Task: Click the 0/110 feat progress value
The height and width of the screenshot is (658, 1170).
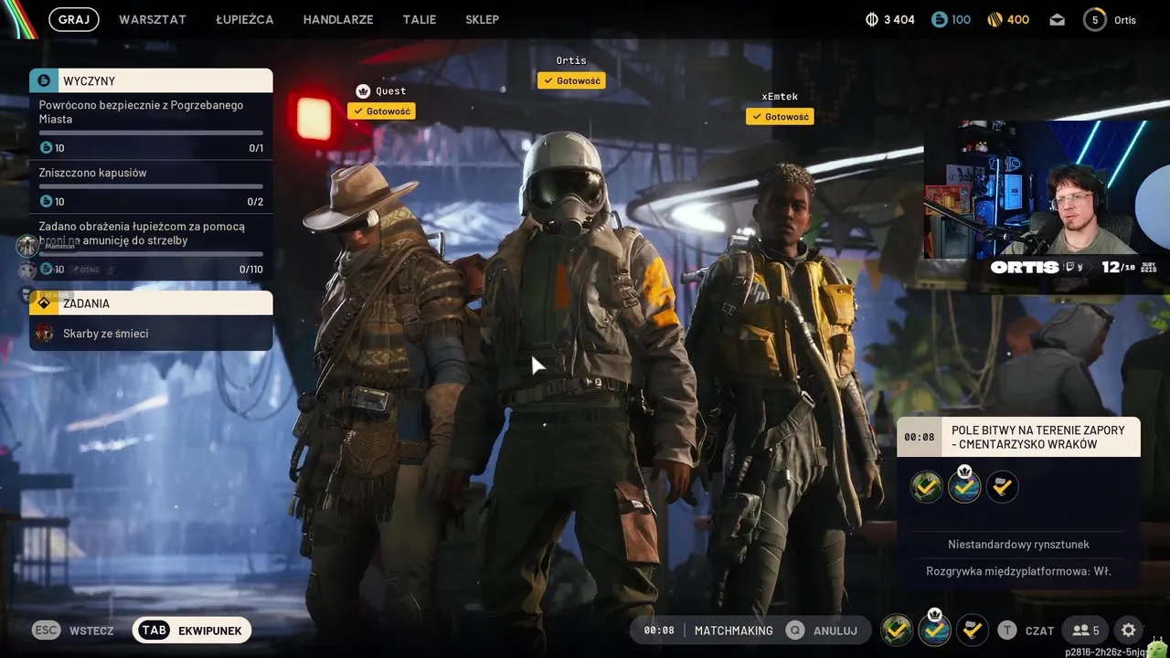Action: (250, 270)
